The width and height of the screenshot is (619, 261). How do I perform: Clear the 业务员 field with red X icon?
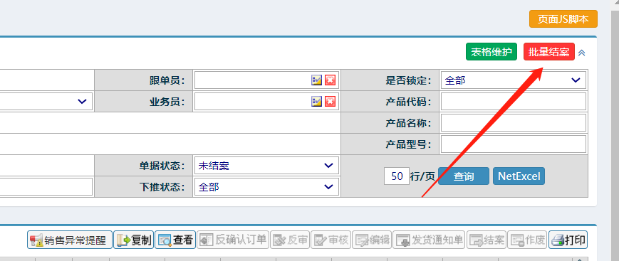(330, 102)
